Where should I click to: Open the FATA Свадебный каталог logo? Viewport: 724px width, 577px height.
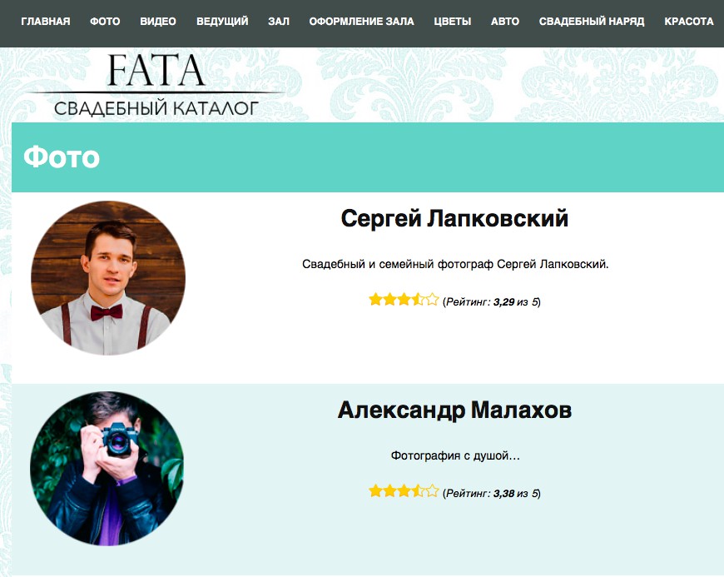tap(156, 85)
